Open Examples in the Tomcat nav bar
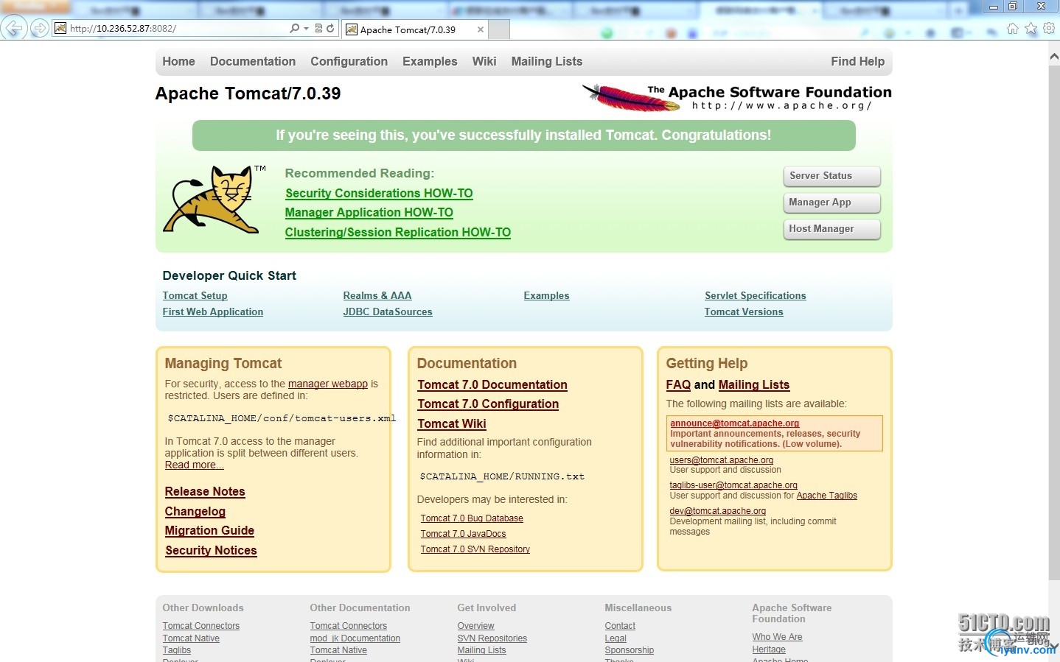Viewport: 1060px width, 662px height. pos(430,61)
